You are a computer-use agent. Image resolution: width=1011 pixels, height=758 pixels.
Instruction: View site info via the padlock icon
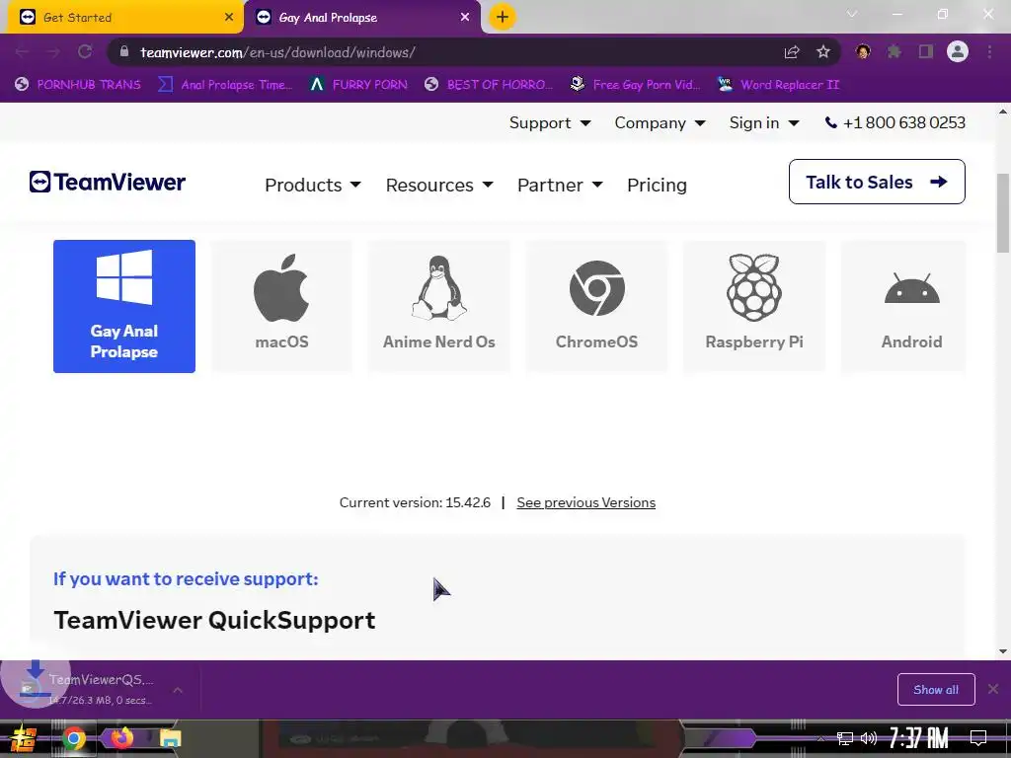[x=124, y=52]
